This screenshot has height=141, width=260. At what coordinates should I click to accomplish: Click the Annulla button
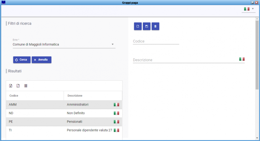[41, 60]
